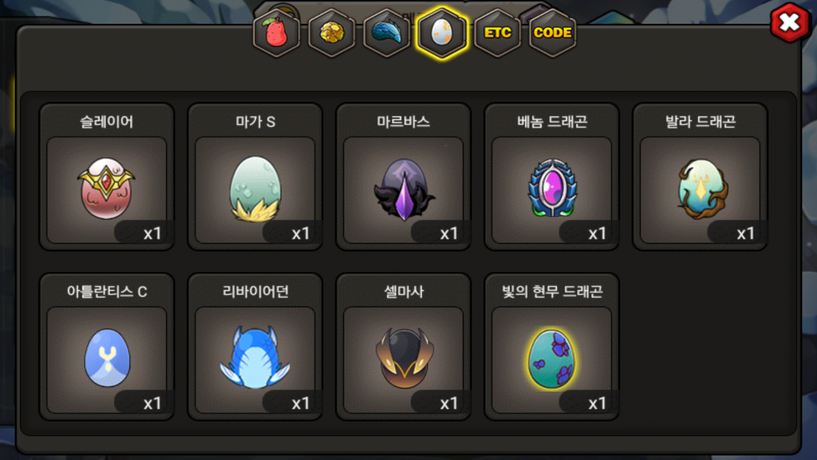Click the x1 count on 베놈 드래곤

tap(597, 233)
